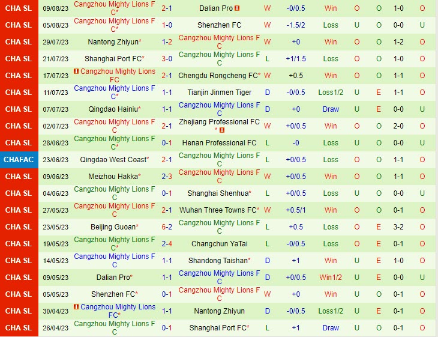Click the 6-2 score versus Beijing Guoan
This screenshot has width=438, height=337.
pyautogui.click(x=167, y=227)
